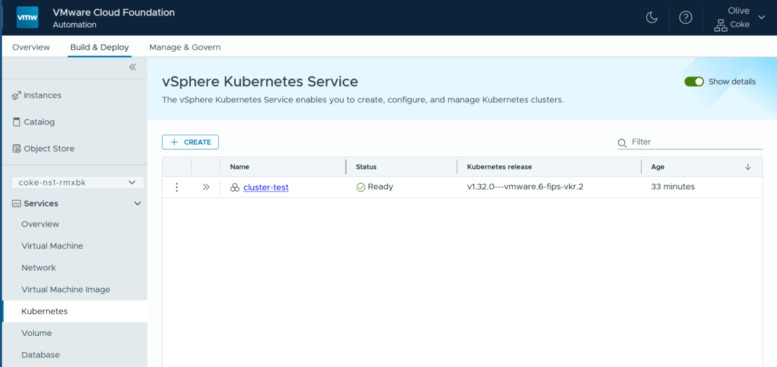Collapse the Services section
Viewport: 777px width, 367px height.
pos(137,204)
